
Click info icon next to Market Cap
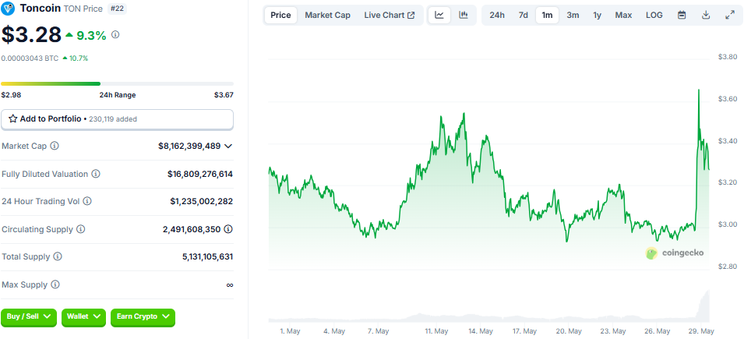(x=55, y=146)
